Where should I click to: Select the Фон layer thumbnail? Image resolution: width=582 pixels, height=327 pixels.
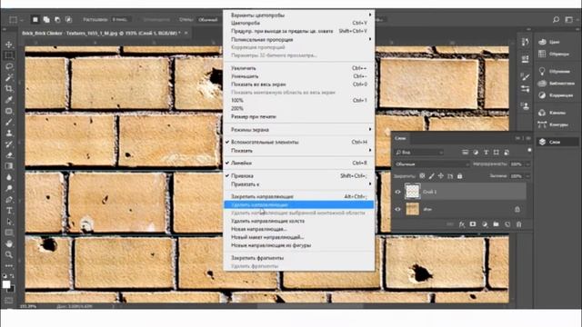[412, 209]
